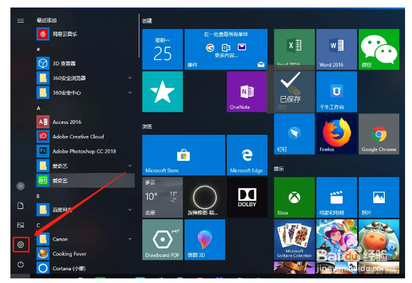Click the 最近添加 heading
Viewport: 412px width, 283px height.
coord(46,20)
